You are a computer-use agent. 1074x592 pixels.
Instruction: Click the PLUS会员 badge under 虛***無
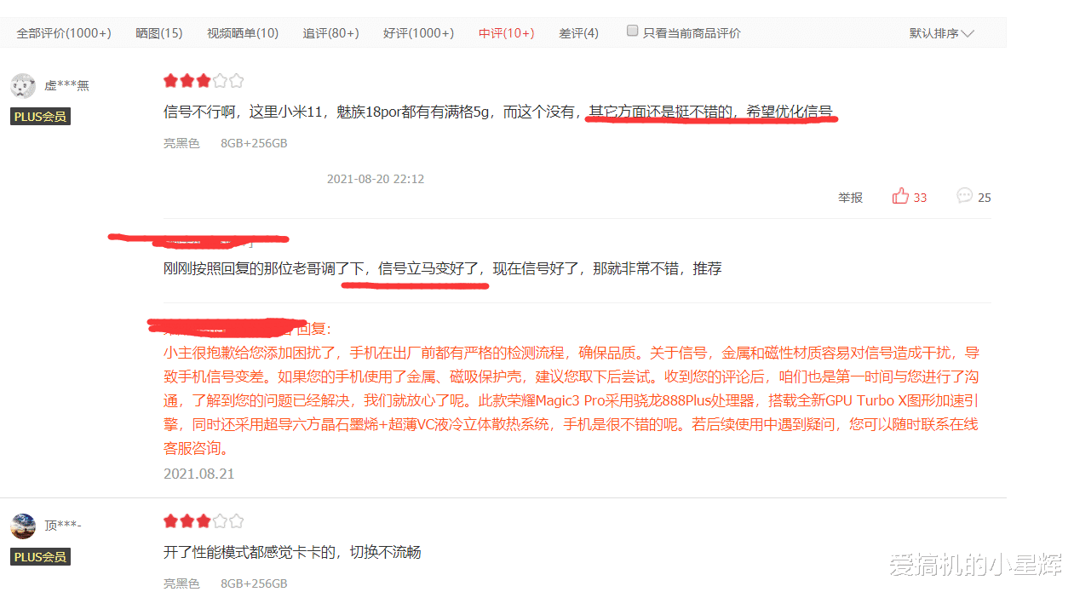point(39,116)
